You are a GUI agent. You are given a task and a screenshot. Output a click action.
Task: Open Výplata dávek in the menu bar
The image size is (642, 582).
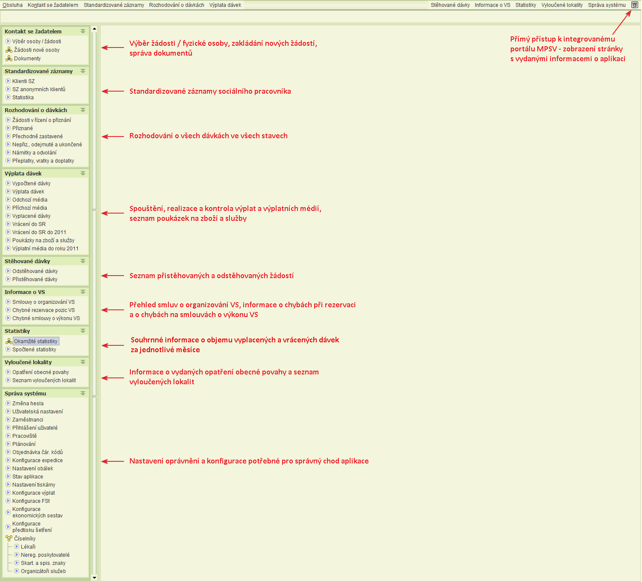pos(225,5)
